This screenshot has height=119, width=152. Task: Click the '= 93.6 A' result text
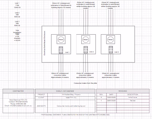click(x=17, y=40)
